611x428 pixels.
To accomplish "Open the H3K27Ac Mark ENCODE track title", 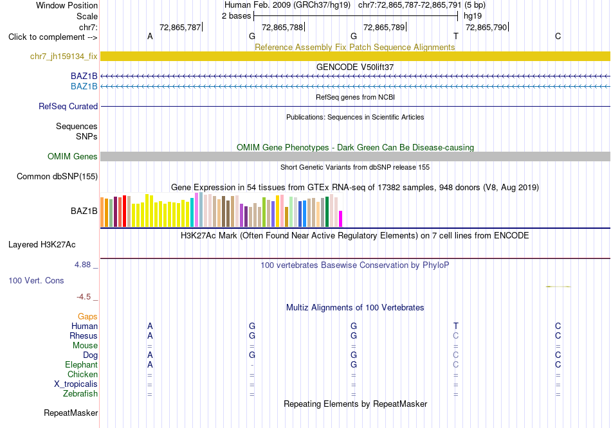I will 355,236.
